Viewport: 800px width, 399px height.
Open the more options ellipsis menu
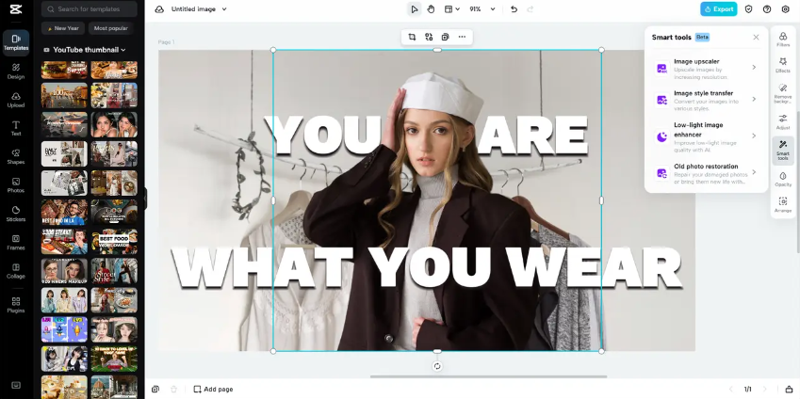click(x=462, y=37)
